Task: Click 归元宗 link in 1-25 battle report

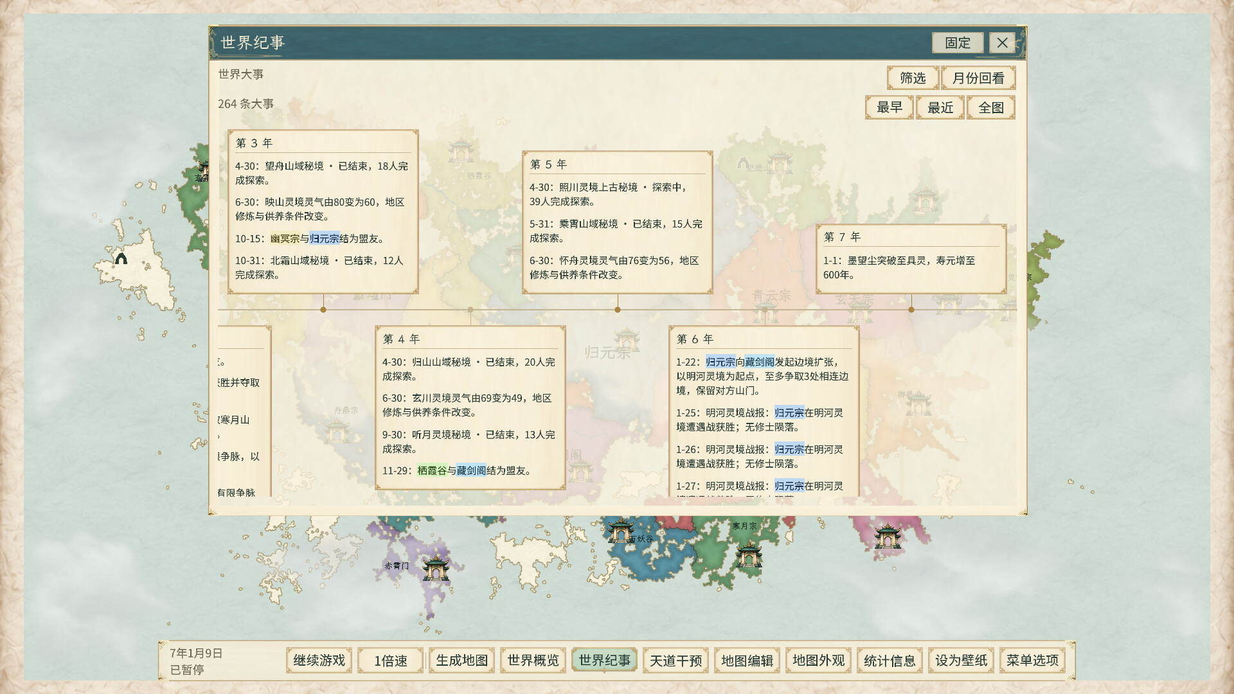Action: pos(789,413)
